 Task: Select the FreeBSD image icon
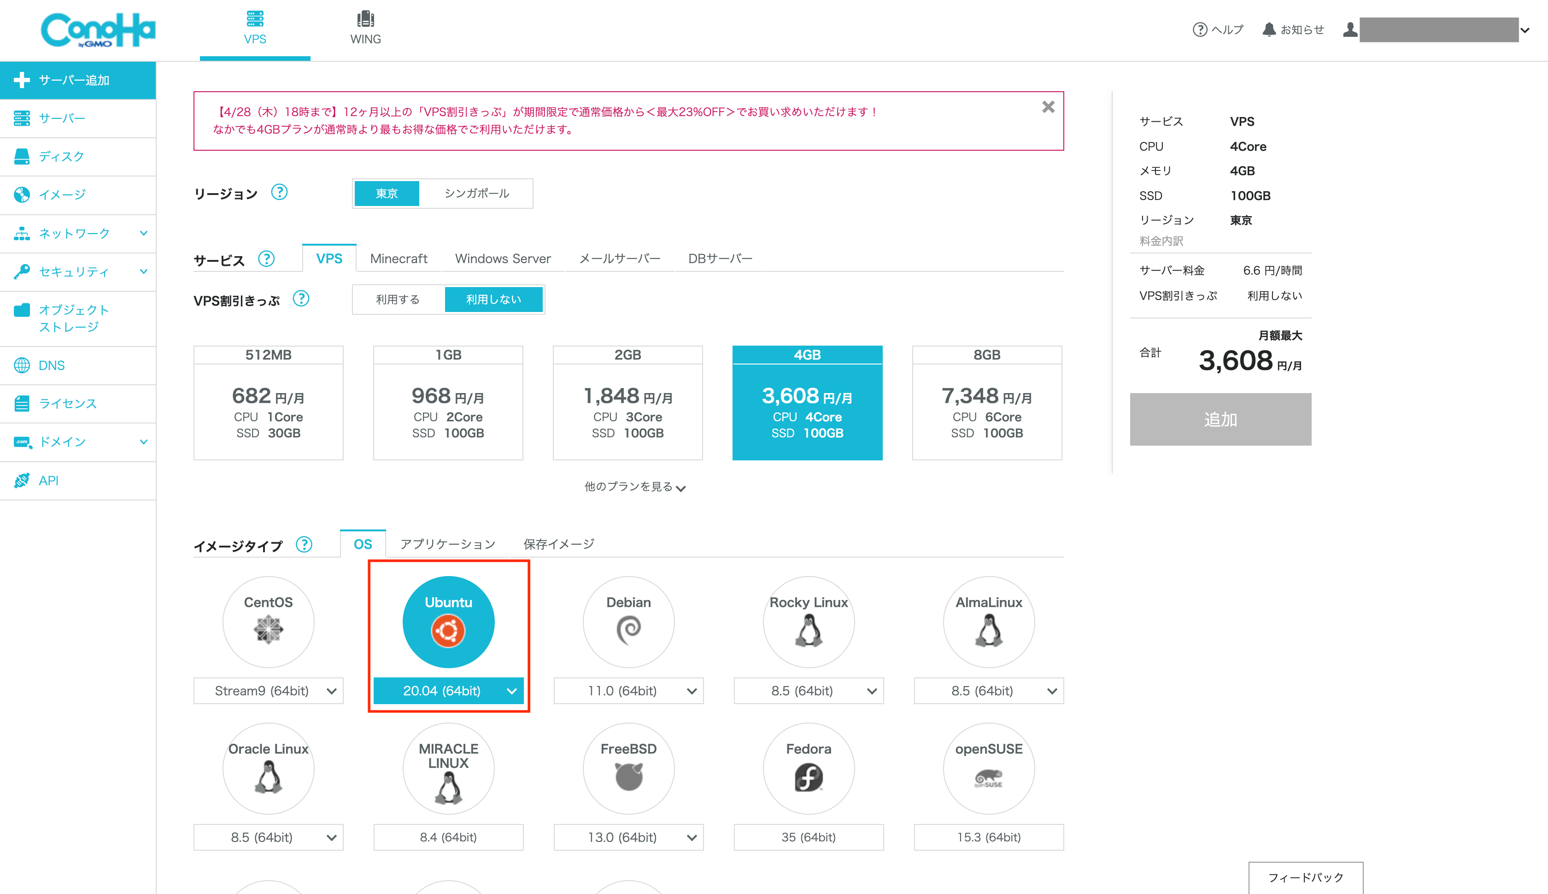[628, 768]
